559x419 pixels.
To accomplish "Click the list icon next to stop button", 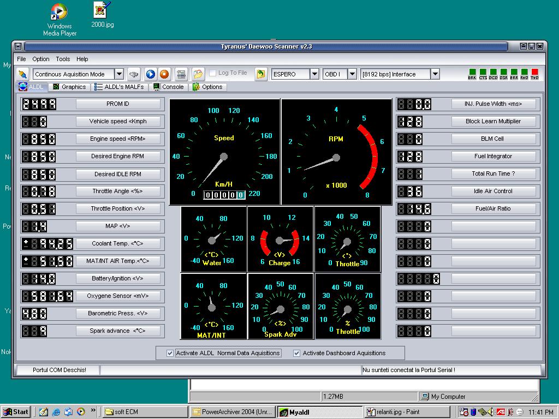I will 181,74.
